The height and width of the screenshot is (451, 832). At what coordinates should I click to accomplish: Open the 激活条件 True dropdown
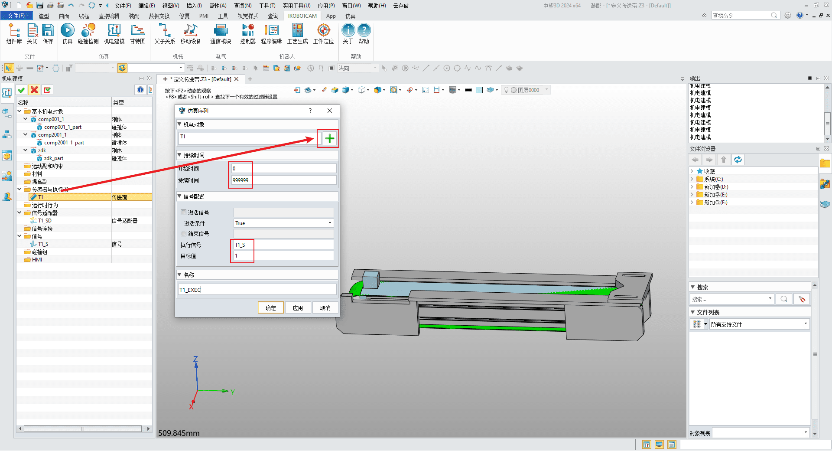[284, 223]
